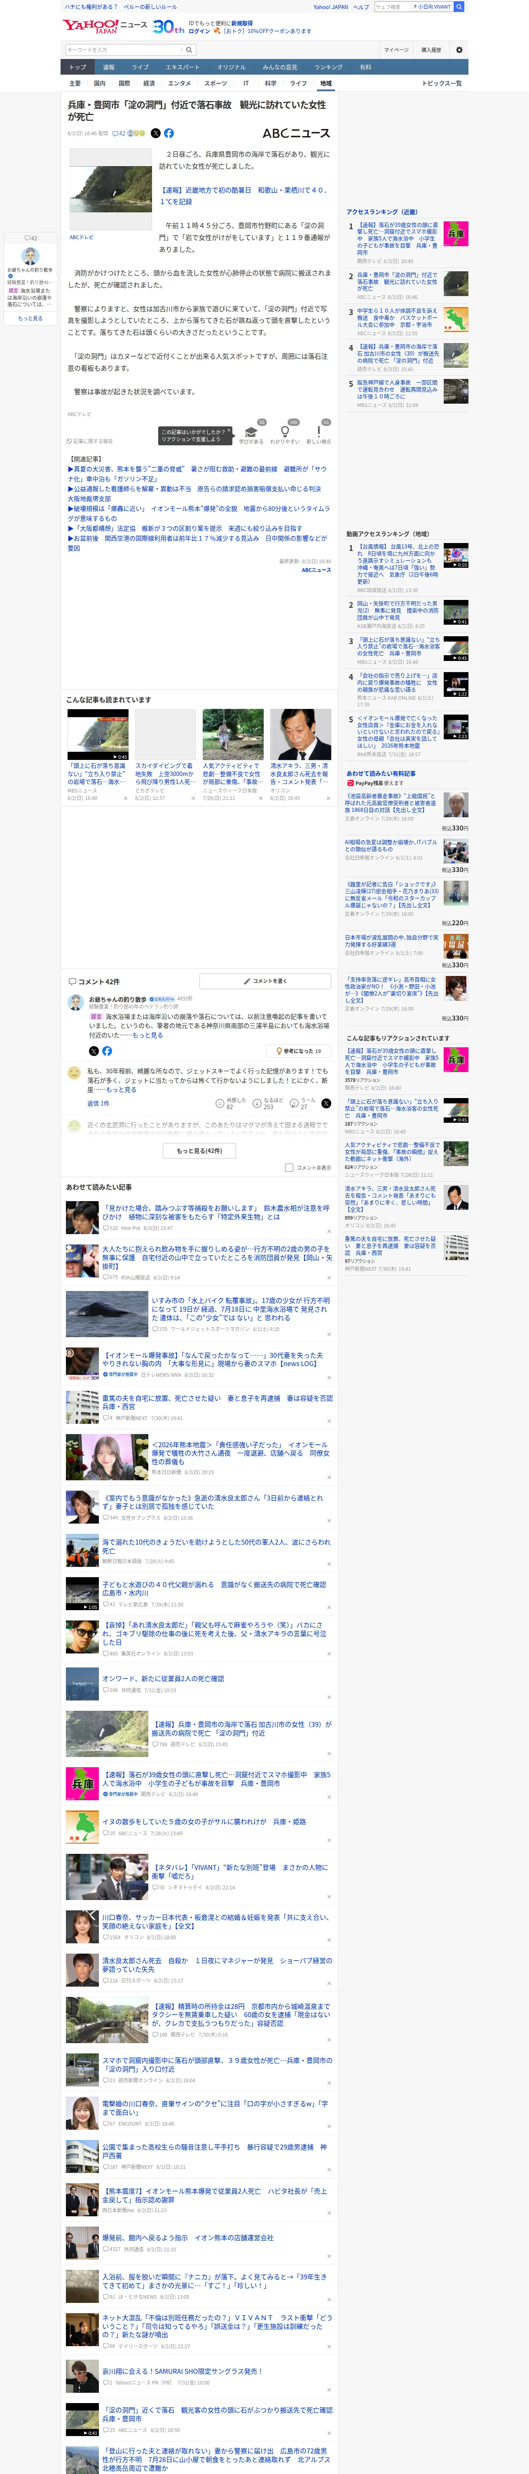Expand left sidebar comment via もっと見る

[x=30, y=319]
